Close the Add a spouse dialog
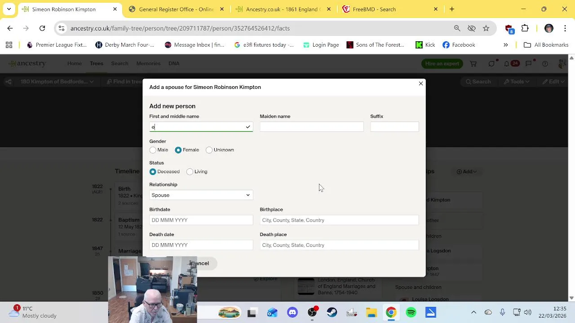The width and height of the screenshot is (575, 323). point(421,83)
